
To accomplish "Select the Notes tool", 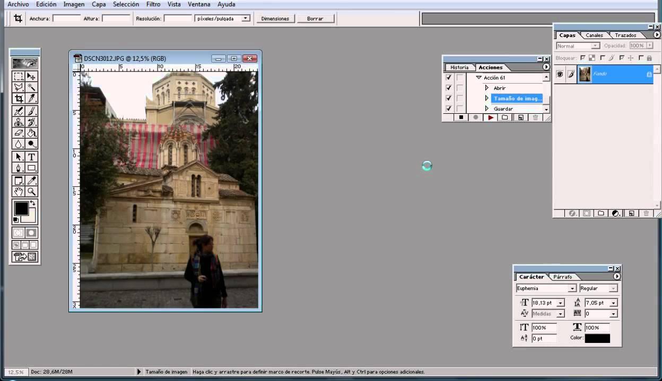I will [19, 181].
